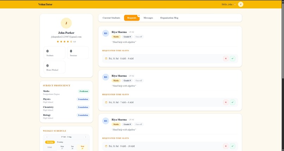The width and height of the screenshot is (284, 151).
Task: Click the VolunTutor logo
Action: pyautogui.click(x=45, y=4)
